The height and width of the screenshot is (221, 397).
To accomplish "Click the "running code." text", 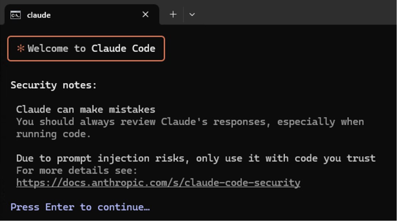I will 53,134.
